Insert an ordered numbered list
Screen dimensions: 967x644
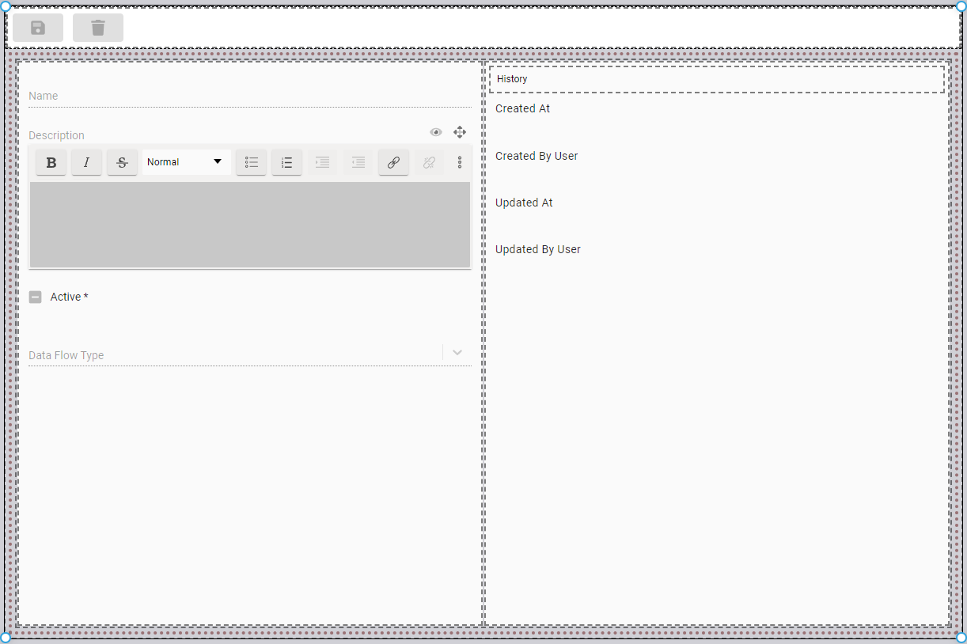click(287, 162)
